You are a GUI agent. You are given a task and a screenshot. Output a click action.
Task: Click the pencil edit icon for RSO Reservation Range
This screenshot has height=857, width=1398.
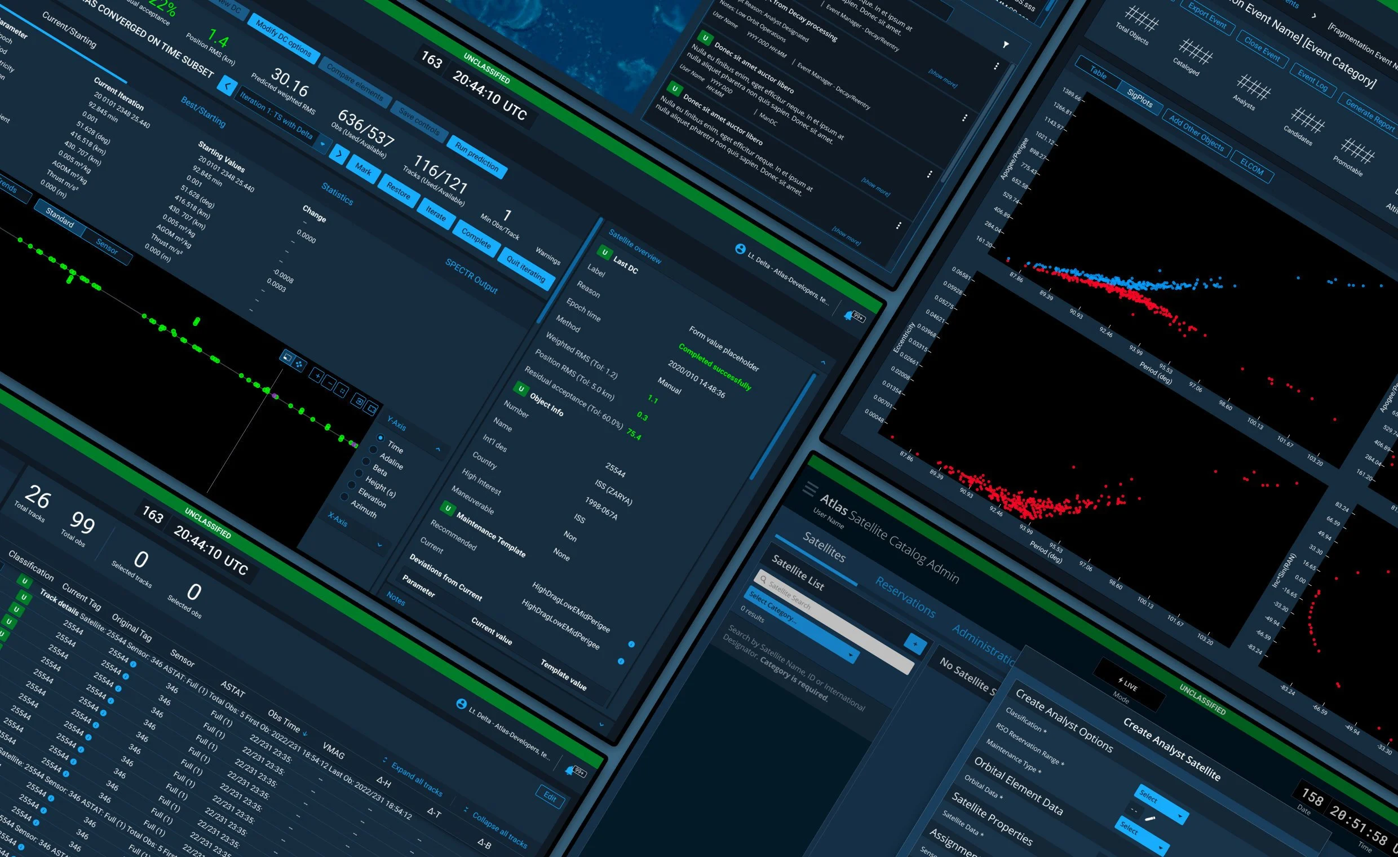[x=1151, y=818]
